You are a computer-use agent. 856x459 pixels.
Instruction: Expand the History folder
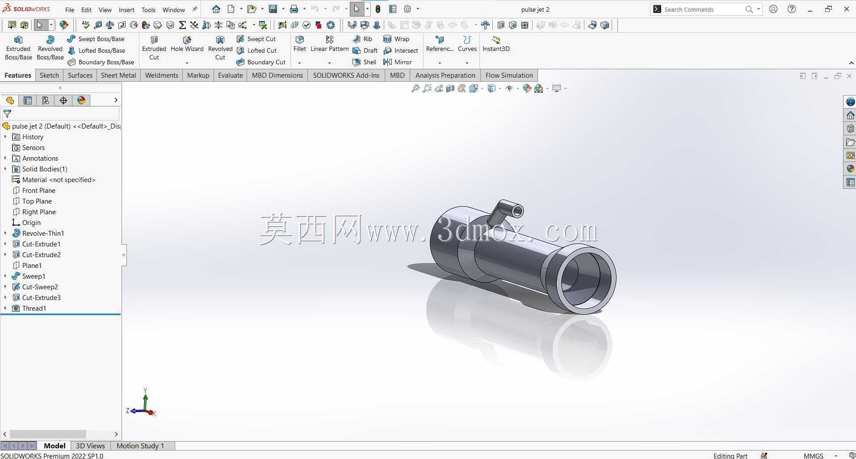(5, 137)
